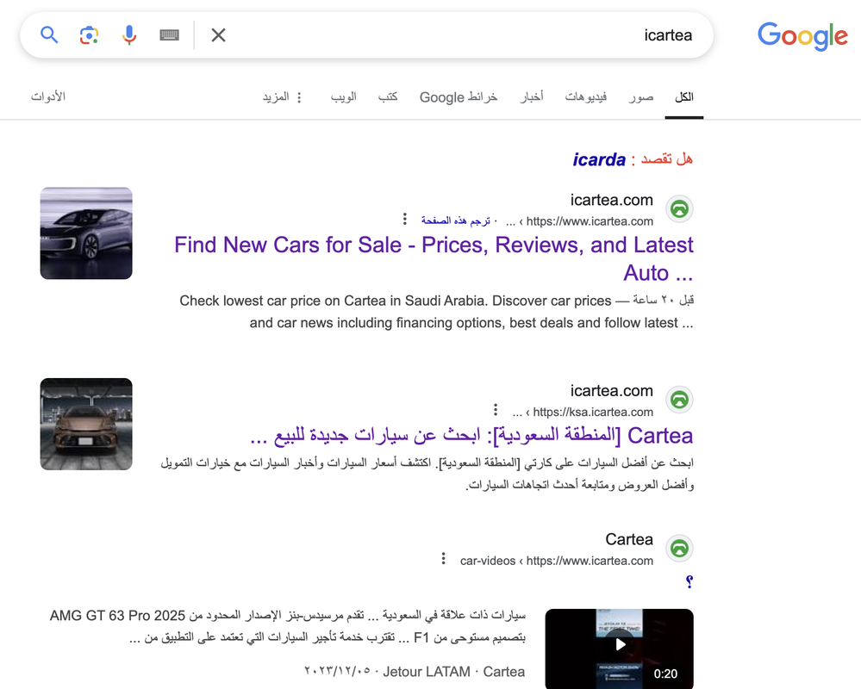Click the AMG GT 63 Pro 2025 video snippet
Viewport: 861px width, 689px height.
tap(288, 626)
